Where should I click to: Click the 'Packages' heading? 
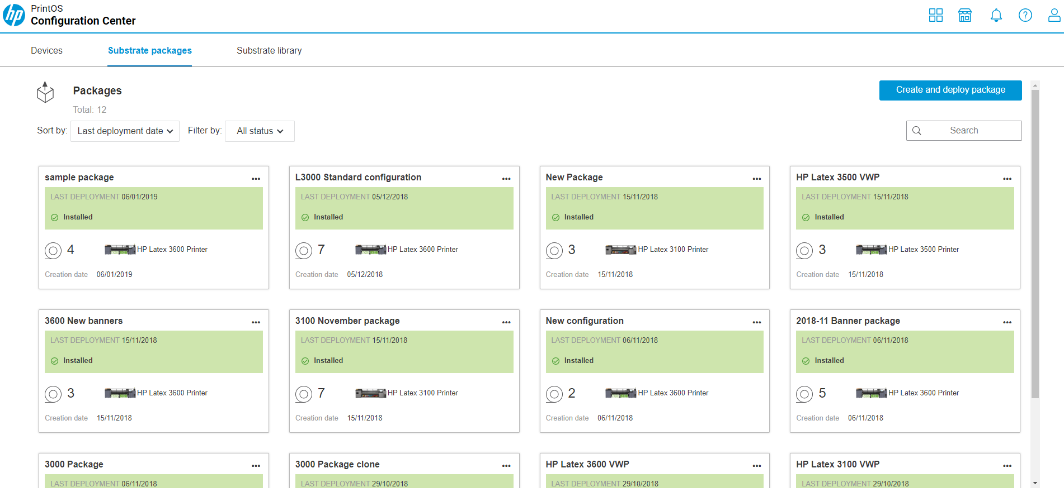[97, 91]
